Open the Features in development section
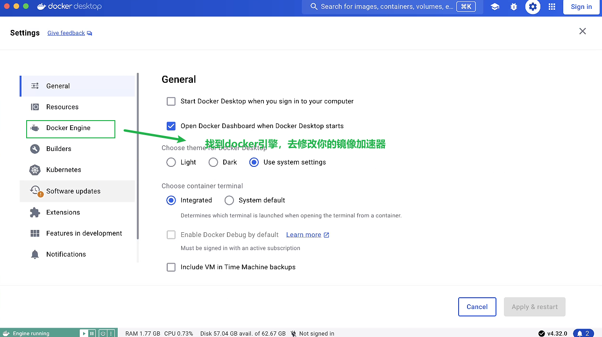This screenshot has height=337, width=602. (78, 233)
